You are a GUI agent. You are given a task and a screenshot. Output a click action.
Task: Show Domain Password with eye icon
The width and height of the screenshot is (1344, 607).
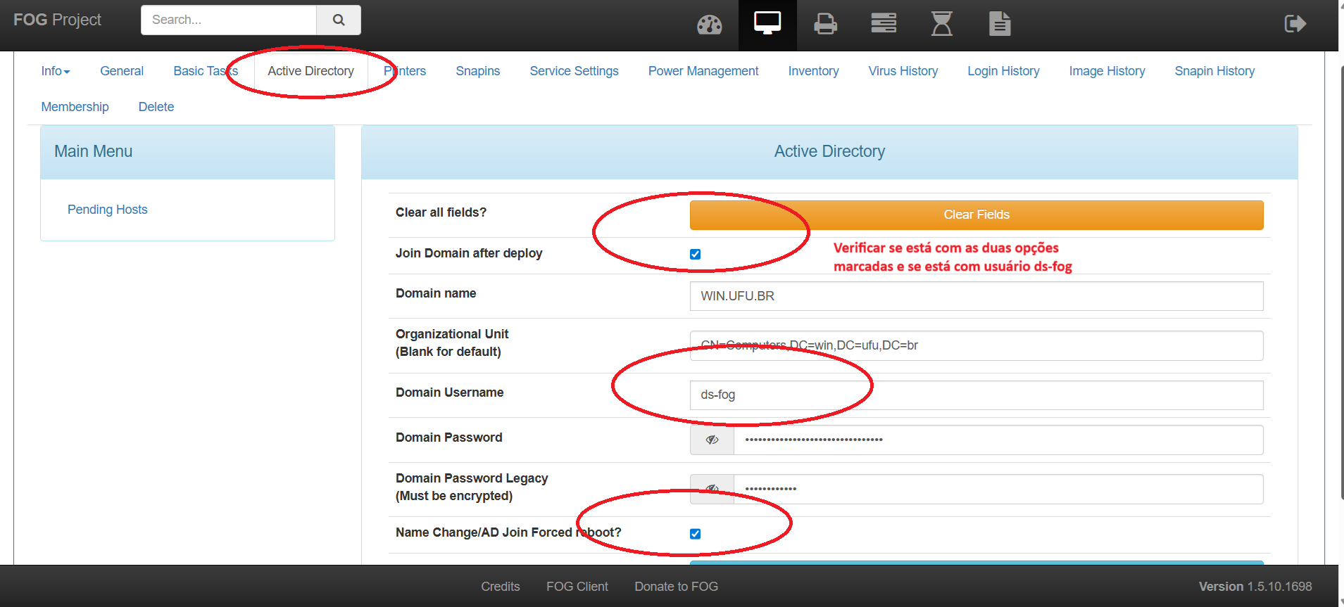coord(712,440)
